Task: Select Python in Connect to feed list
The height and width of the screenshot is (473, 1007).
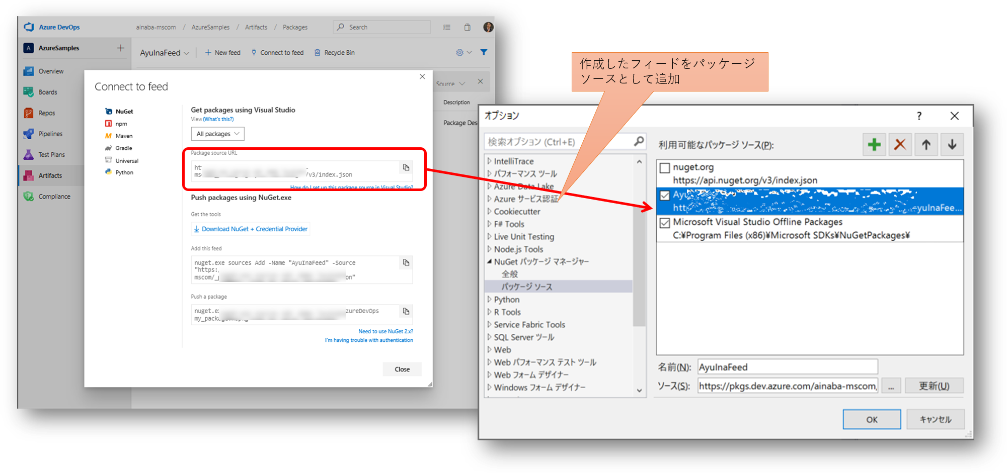Action: [119, 172]
